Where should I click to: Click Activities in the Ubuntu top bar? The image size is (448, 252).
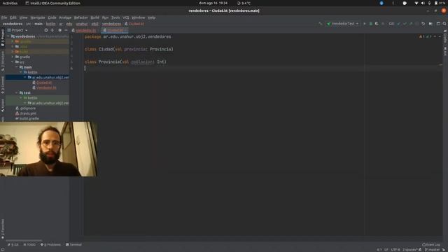coord(10,3)
